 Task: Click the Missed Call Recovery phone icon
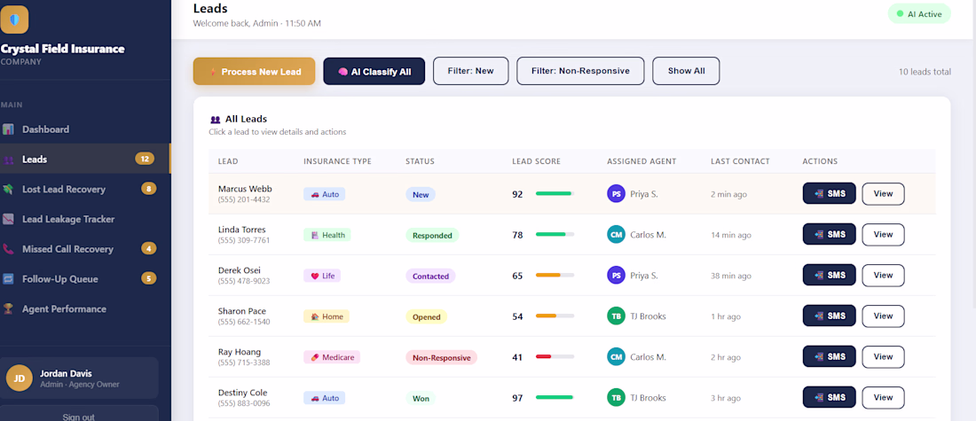tap(8, 249)
